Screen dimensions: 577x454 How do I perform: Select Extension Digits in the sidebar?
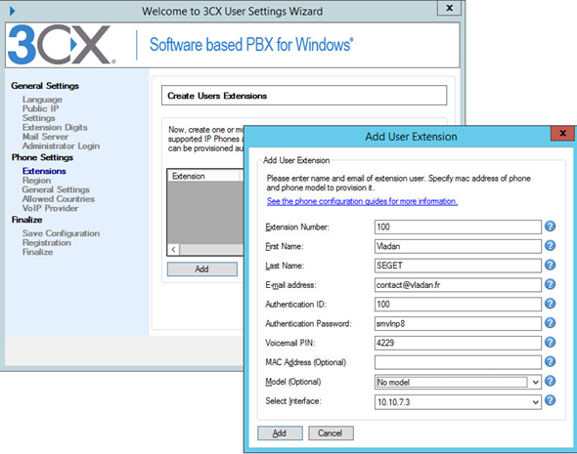click(x=55, y=128)
